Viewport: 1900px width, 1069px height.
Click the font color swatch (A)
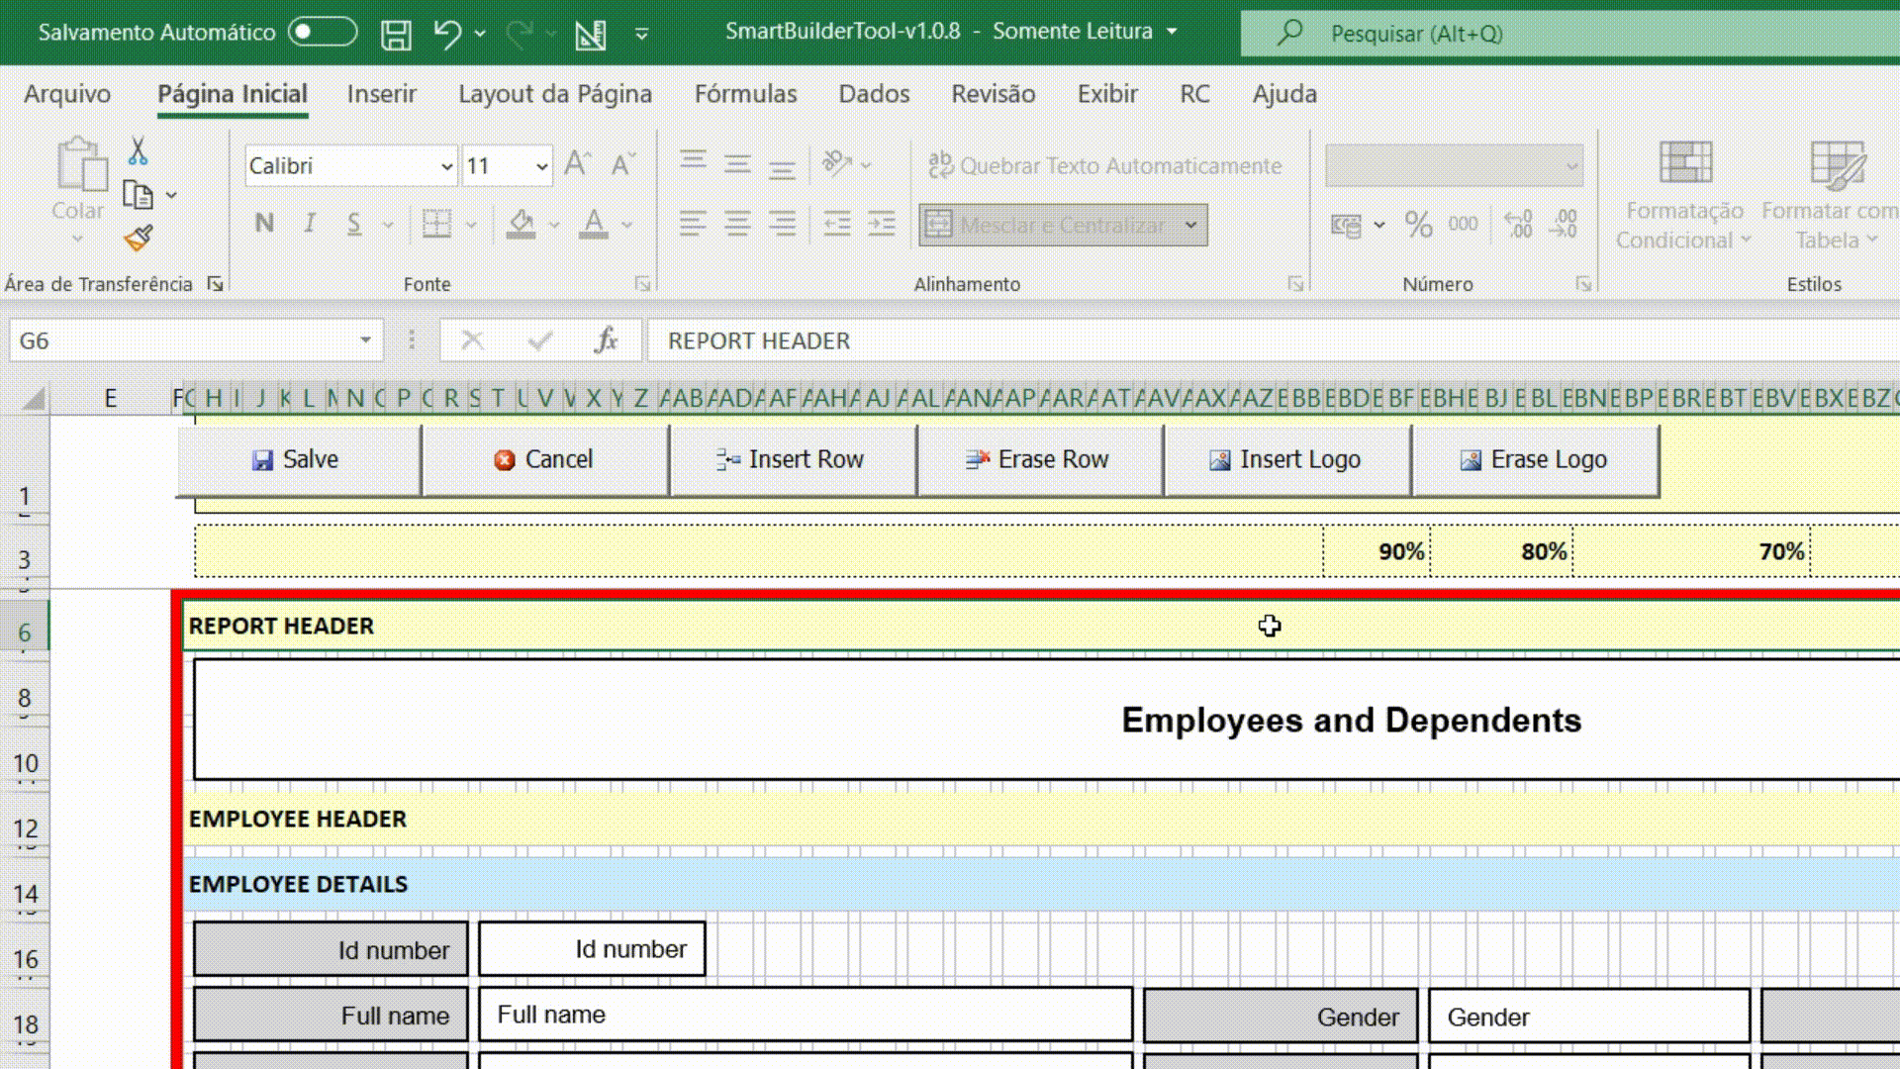coord(593,224)
